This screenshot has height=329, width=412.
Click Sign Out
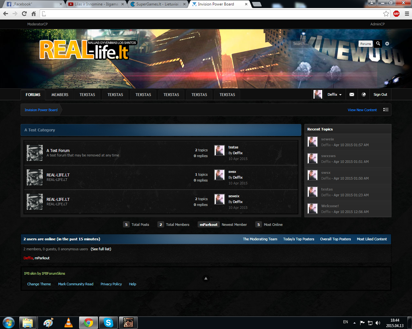pos(380,94)
